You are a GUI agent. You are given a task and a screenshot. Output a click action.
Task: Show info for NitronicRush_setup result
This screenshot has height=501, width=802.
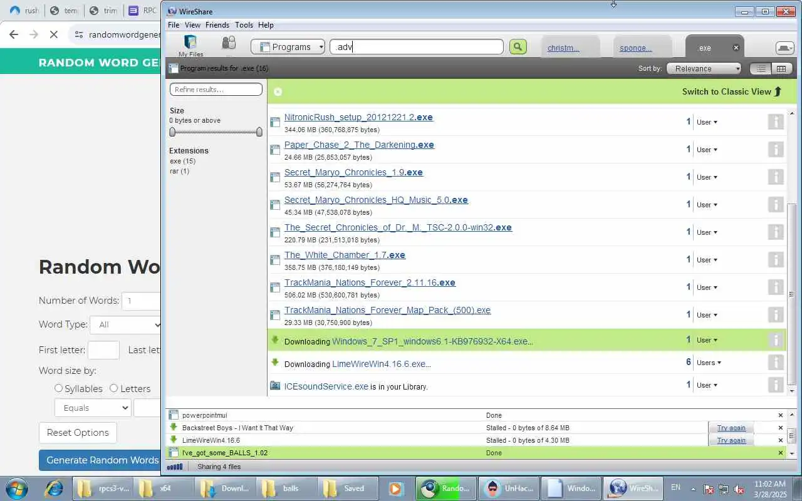[x=776, y=121]
